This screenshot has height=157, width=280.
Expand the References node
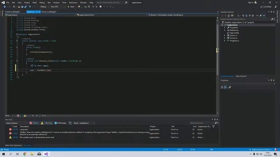click(225, 30)
